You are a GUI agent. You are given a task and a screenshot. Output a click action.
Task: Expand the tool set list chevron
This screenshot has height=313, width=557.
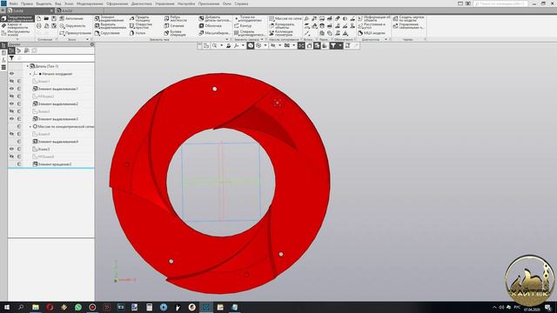point(17,39)
